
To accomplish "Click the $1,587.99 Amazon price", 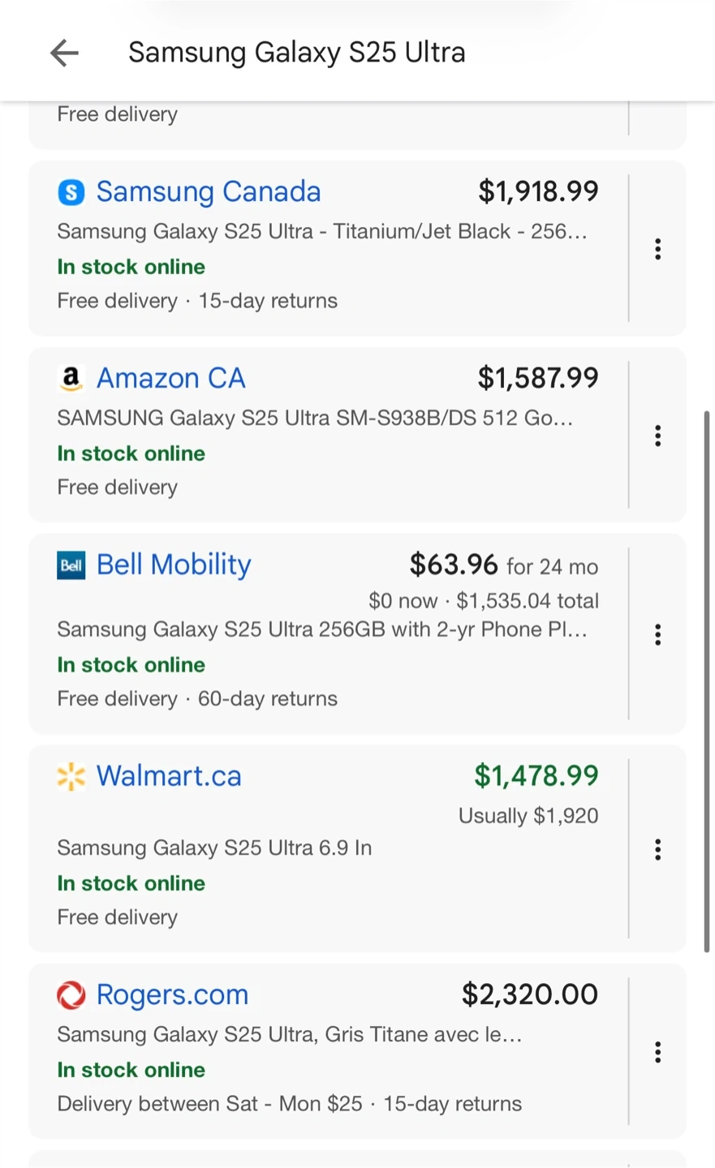I will [537, 379].
